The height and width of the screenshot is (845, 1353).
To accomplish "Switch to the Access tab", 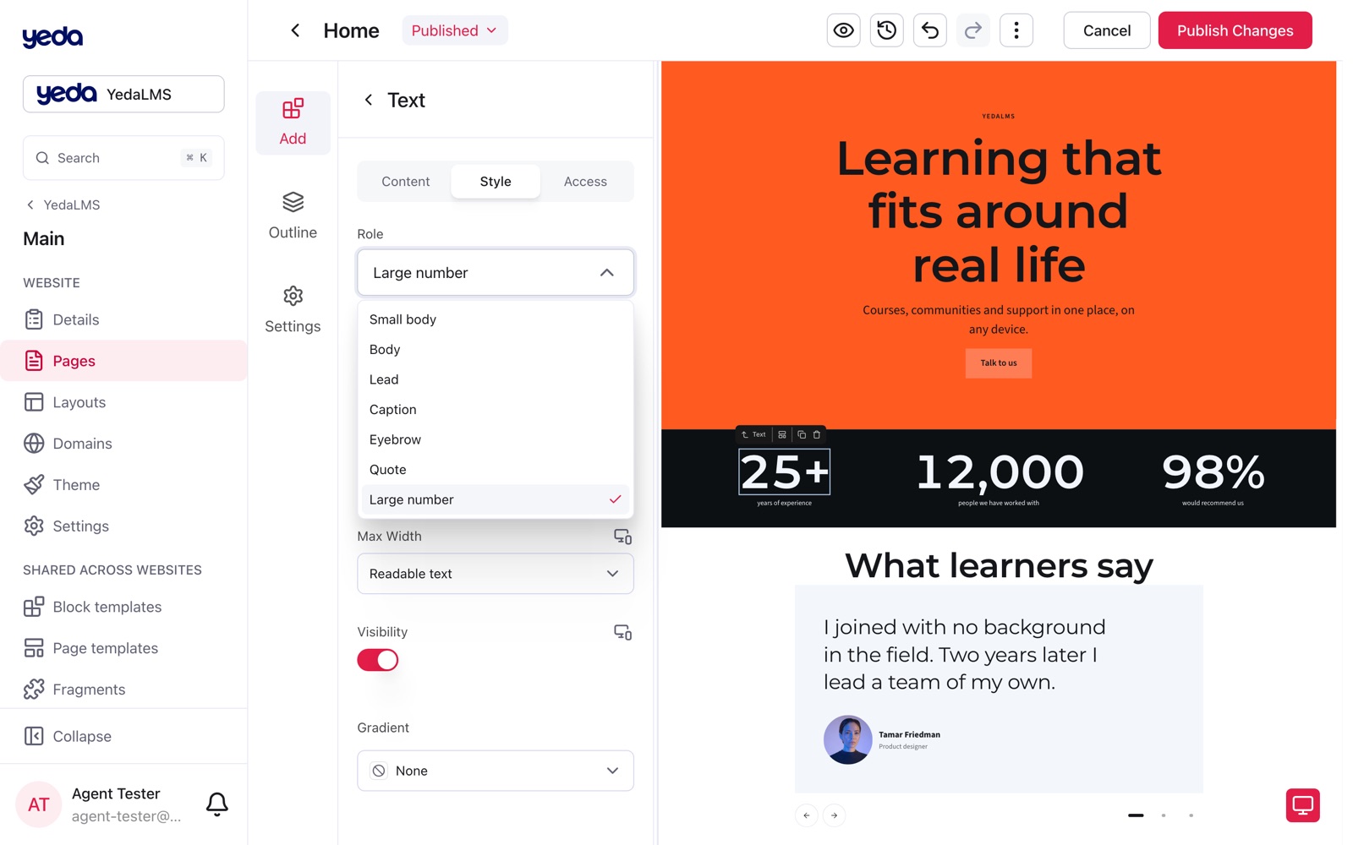I will click(585, 182).
